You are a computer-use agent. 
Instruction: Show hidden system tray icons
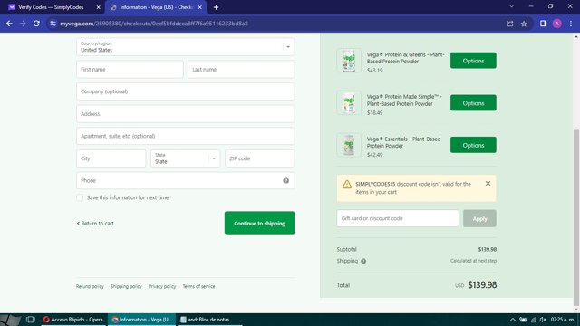pyautogui.click(x=512, y=320)
